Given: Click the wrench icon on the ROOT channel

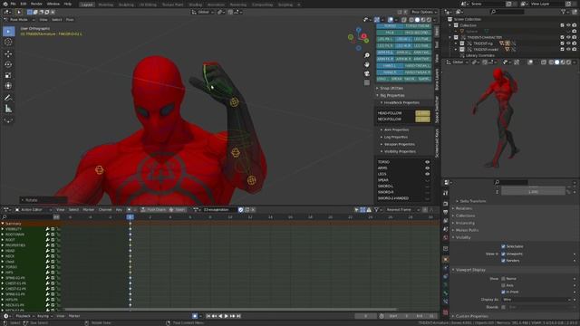Looking at the screenshot, I should pyautogui.click(x=47, y=240).
